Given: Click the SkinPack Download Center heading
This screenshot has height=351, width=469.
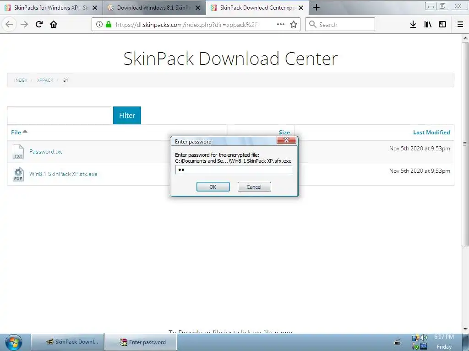Looking at the screenshot, I should (x=231, y=58).
